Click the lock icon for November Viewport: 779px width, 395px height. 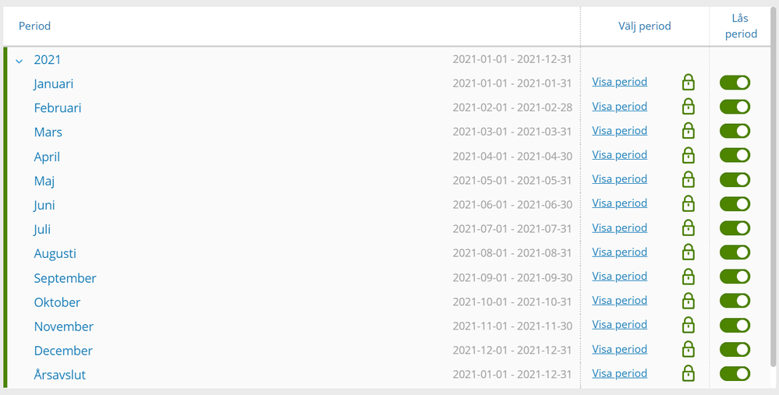point(688,325)
